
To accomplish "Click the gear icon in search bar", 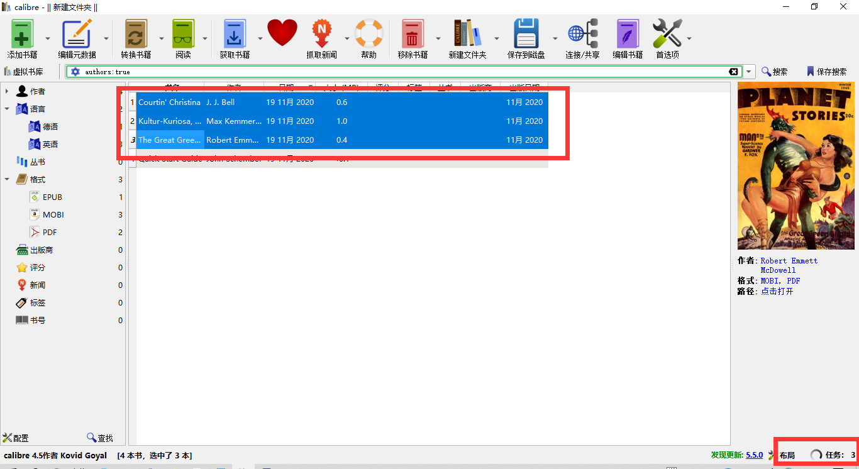I will (75, 72).
